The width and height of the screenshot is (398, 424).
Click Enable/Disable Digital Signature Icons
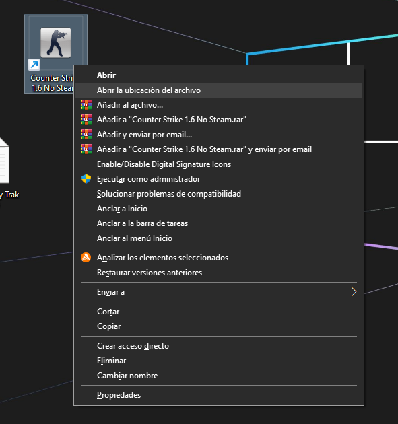coord(219,164)
